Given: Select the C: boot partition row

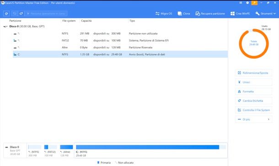Looking at the screenshot, I should click(120, 54).
